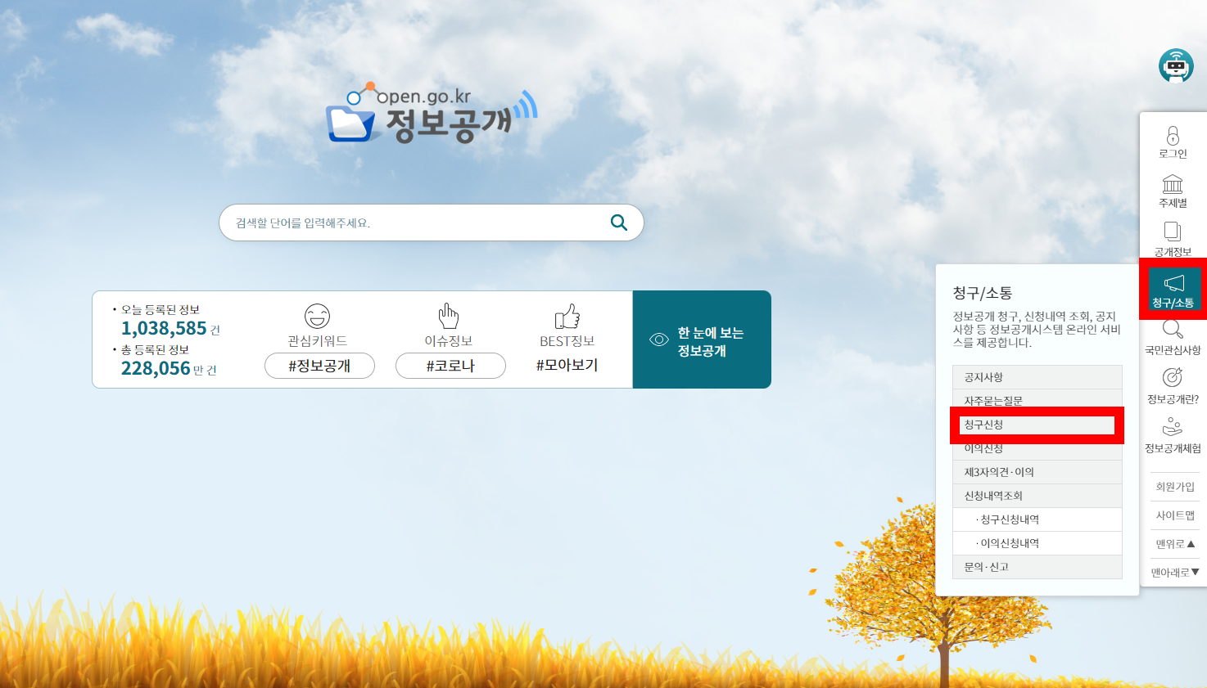Open the chatbot robot icon
This screenshot has height=688, width=1207.
tap(1175, 66)
